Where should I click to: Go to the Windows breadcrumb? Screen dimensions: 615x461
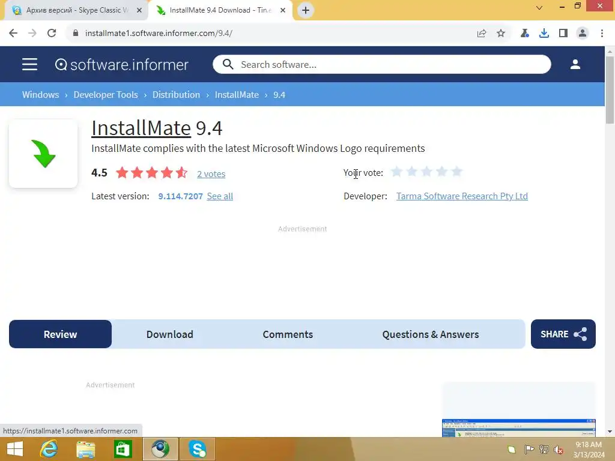tap(40, 95)
